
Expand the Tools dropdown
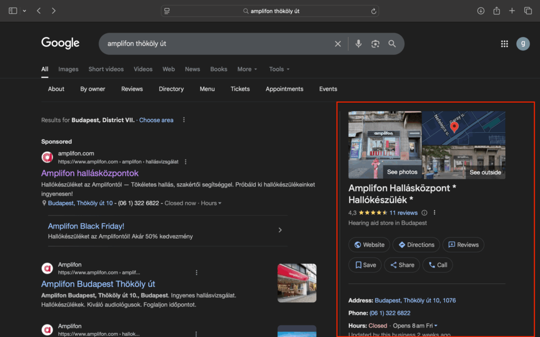pos(279,69)
